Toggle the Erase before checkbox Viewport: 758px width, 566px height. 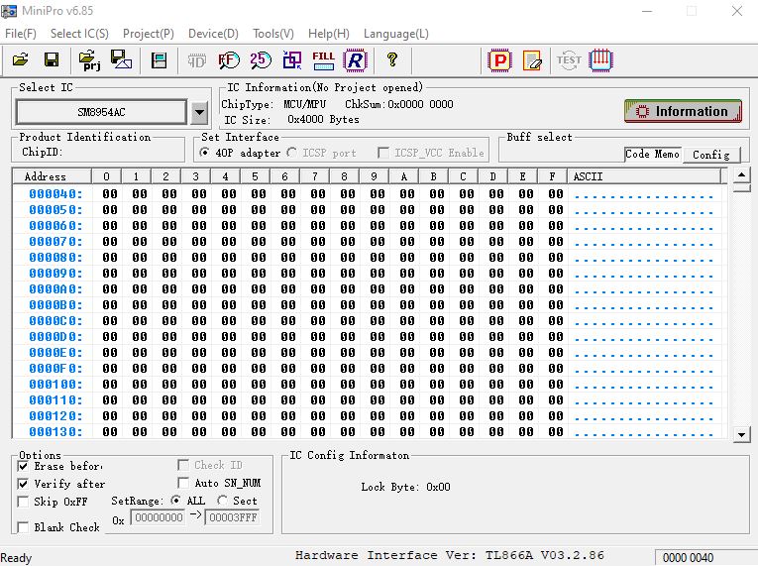(23, 466)
